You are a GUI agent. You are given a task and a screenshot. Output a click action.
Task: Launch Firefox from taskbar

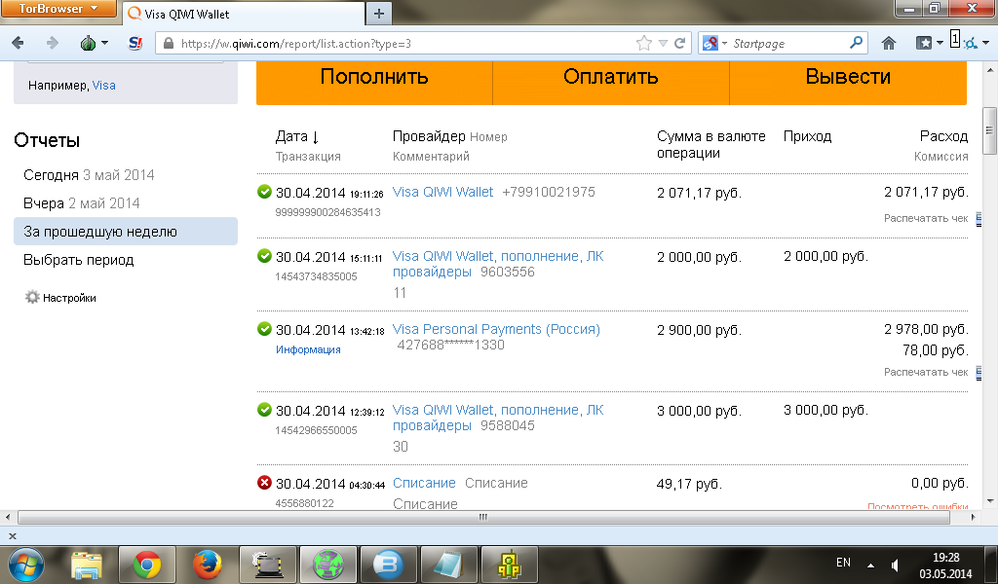(207, 565)
